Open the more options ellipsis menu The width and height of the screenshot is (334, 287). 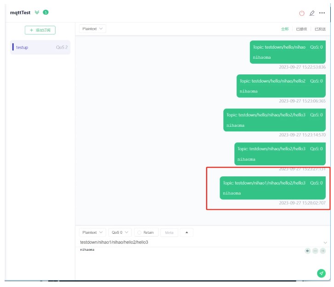click(x=322, y=13)
